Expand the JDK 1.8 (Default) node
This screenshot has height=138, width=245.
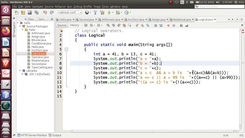[23, 74]
